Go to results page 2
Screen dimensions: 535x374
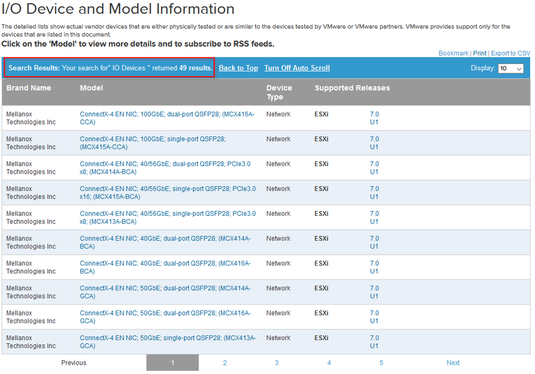point(225,363)
